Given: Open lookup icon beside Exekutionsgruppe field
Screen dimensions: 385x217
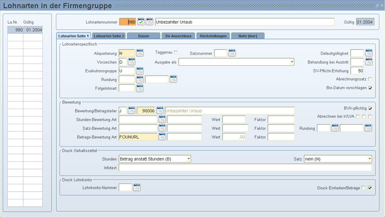Looking at the screenshot, I should click(x=139, y=71).
